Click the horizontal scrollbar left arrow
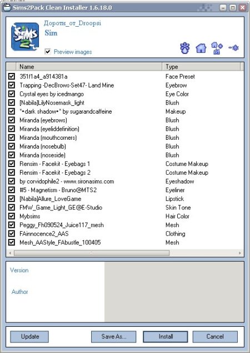Viewport: 250px width, 353px height. tap(10, 253)
